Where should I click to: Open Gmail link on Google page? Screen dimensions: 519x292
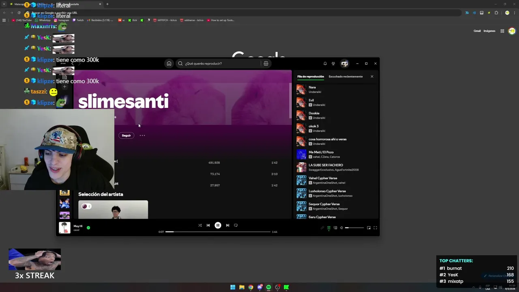[x=477, y=31]
